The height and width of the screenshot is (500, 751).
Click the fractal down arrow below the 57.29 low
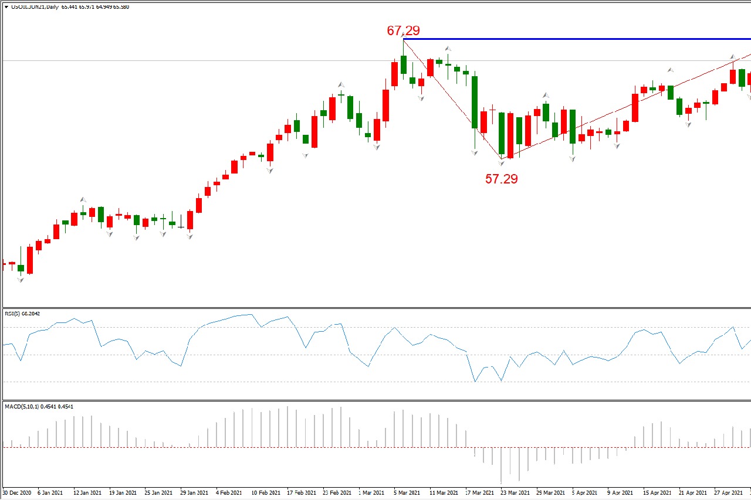coord(501,164)
